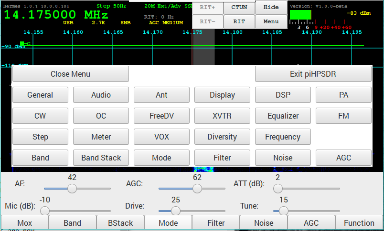Click the RIT+ button
Viewport: 384px width, 231px height.
207,8
